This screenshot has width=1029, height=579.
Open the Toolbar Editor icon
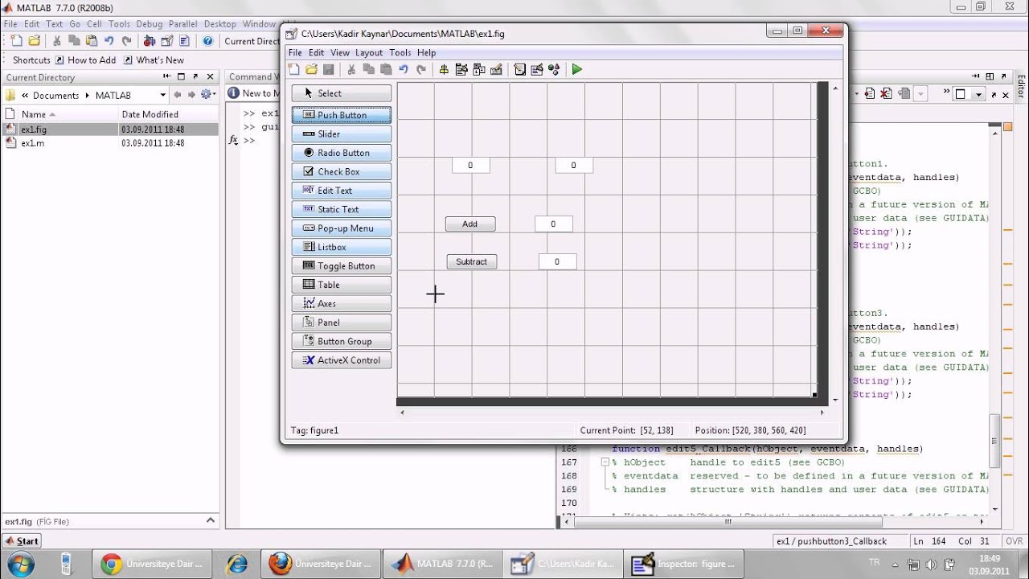pos(496,70)
